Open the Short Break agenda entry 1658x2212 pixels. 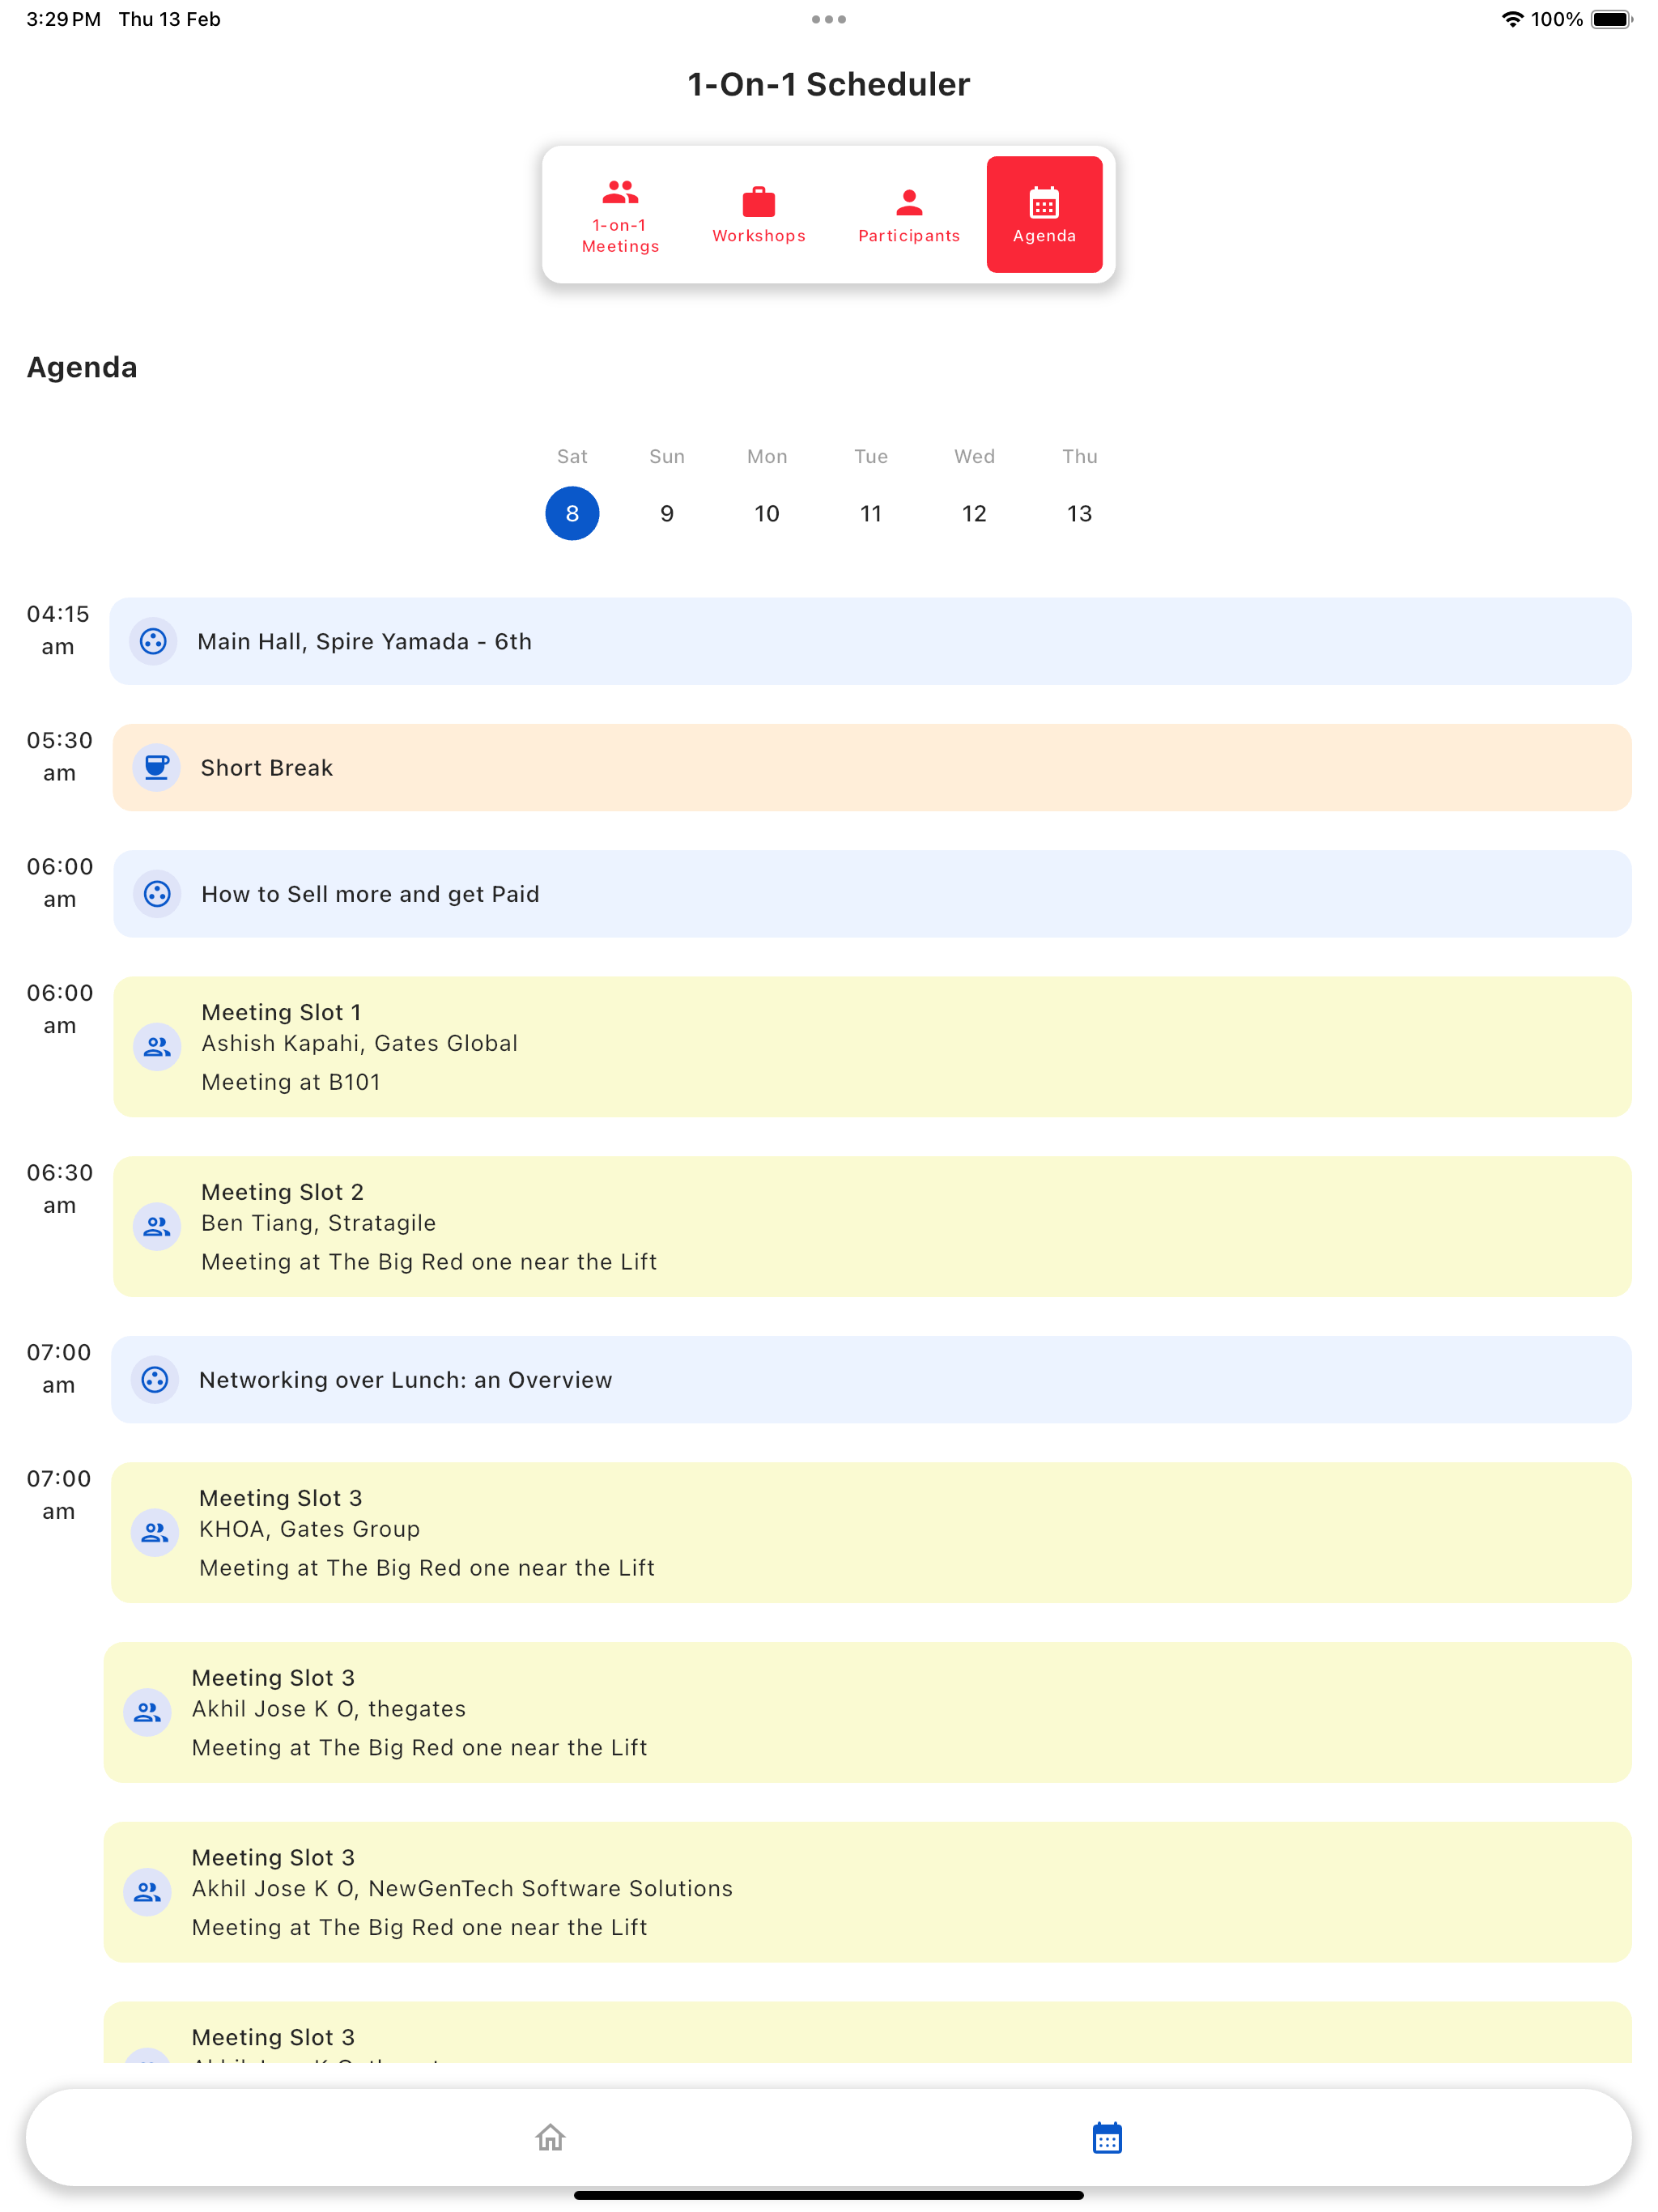[872, 767]
